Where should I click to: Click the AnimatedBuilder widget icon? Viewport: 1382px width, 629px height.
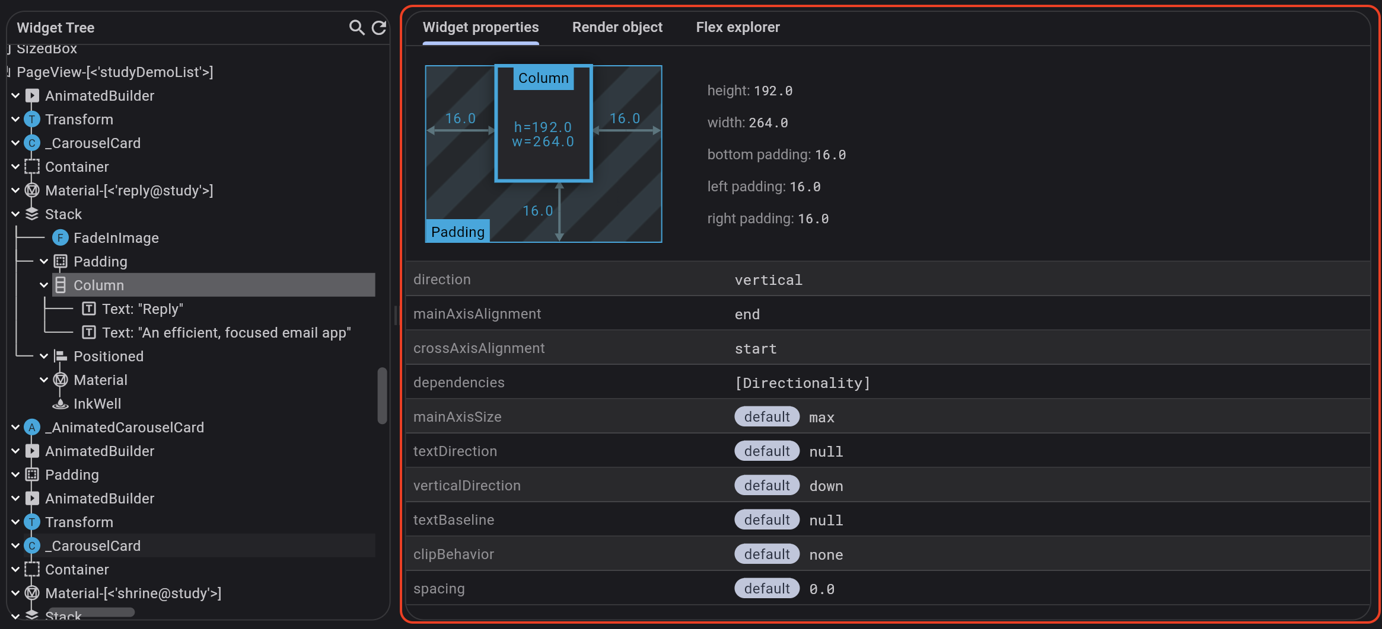31,95
